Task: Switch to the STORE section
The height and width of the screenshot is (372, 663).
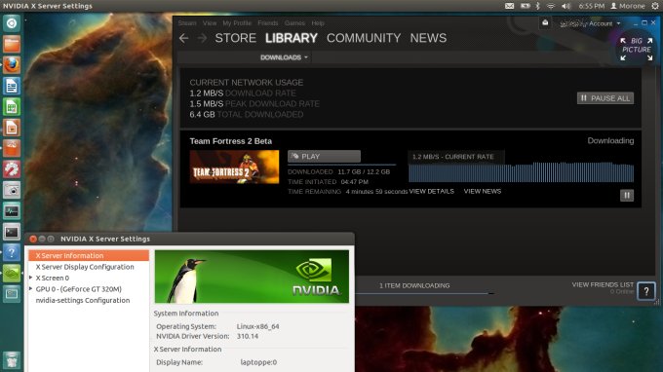Action: point(236,38)
